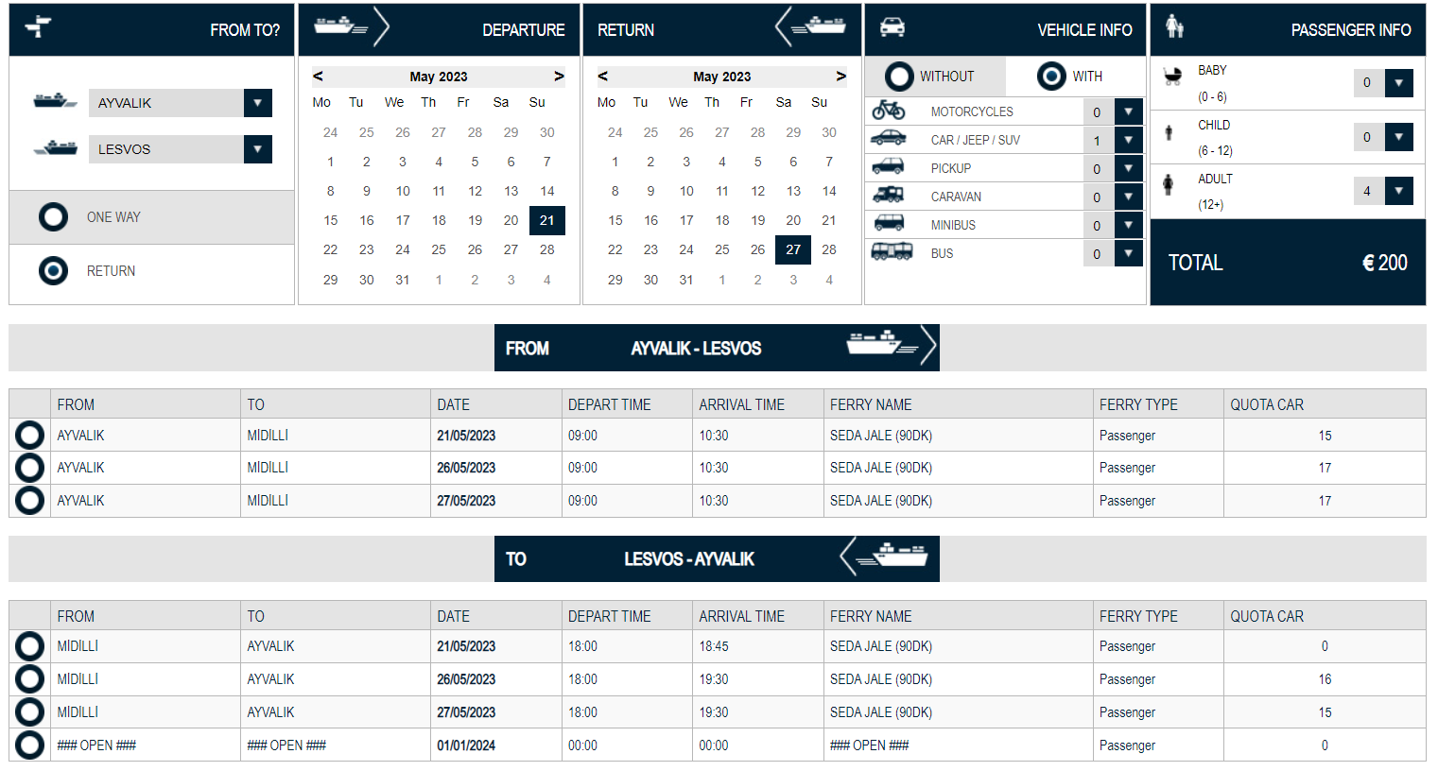Open the Ayvalik departure port dropdown

pyautogui.click(x=257, y=103)
